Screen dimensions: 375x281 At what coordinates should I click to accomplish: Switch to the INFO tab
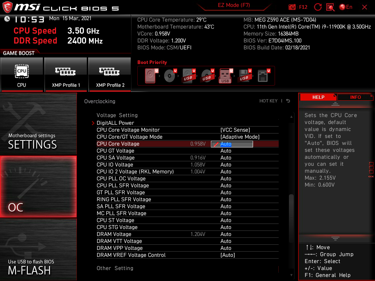coord(355,97)
